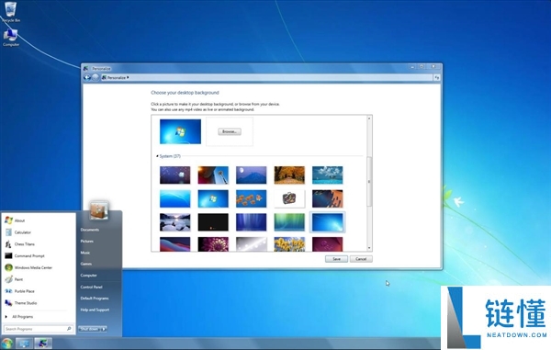Viewport: 551px width, 350px height.
Task: Click the arrow after Personalize breadcrumb
Action: click(x=128, y=77)
